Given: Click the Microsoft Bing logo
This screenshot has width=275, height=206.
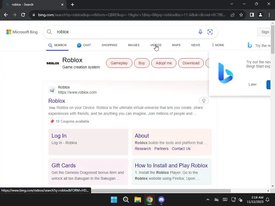Looking at the screenshot, I should click(x=22, y=32).
